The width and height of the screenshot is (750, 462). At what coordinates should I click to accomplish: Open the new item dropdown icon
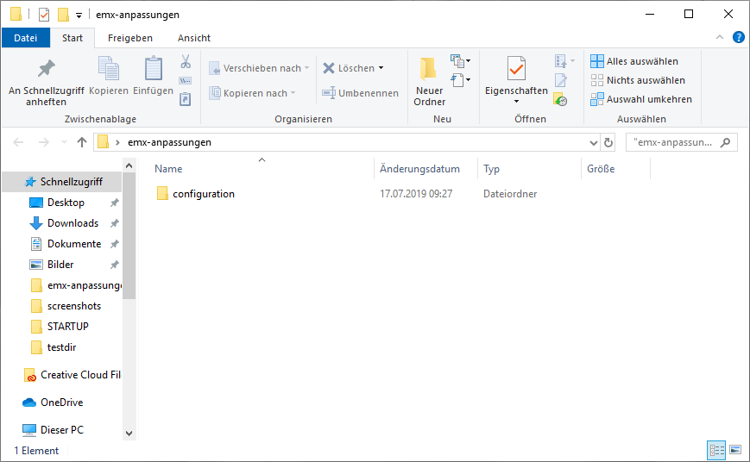[460, 61]
